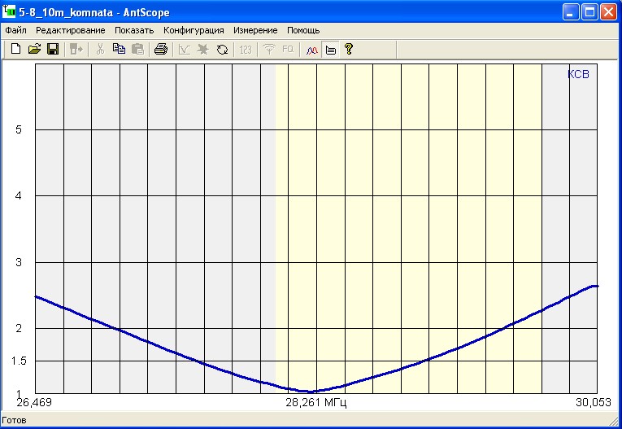Open the Редактирование menu
Screen dimensions: 622x429
70,30
